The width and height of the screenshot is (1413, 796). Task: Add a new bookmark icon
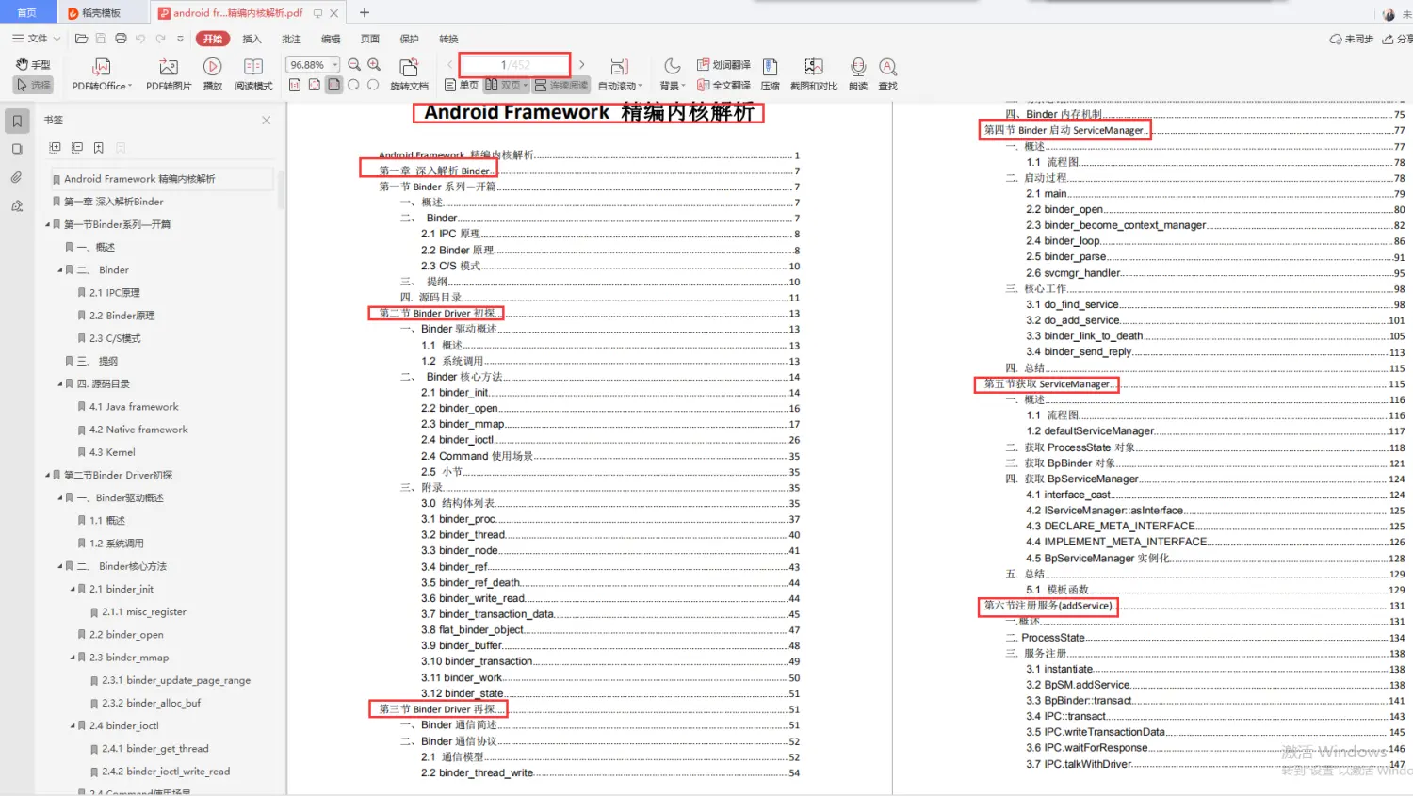99,148
